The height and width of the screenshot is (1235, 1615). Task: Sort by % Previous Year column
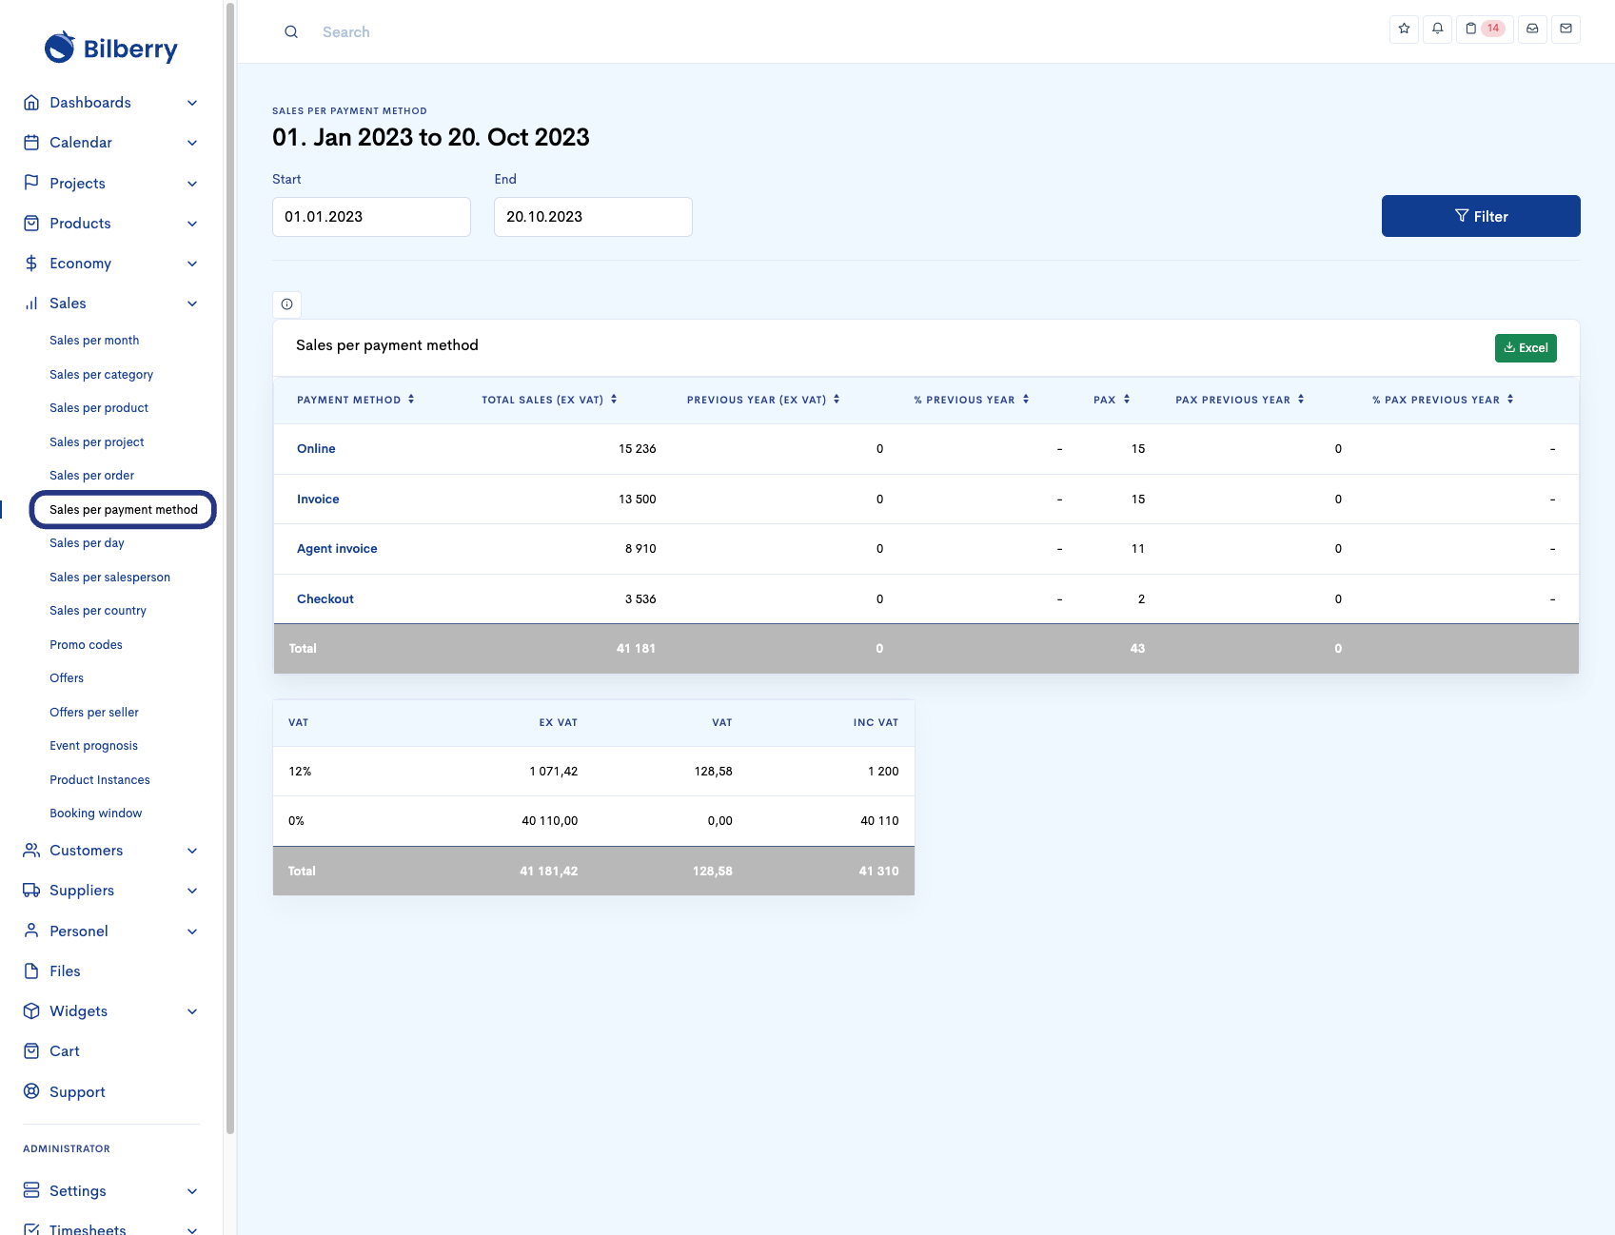pyautogui.click(x=972, y=400)
